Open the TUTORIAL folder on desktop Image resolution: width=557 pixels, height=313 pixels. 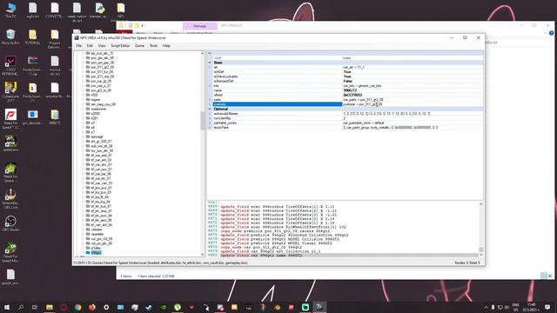(x=33, y=37)
